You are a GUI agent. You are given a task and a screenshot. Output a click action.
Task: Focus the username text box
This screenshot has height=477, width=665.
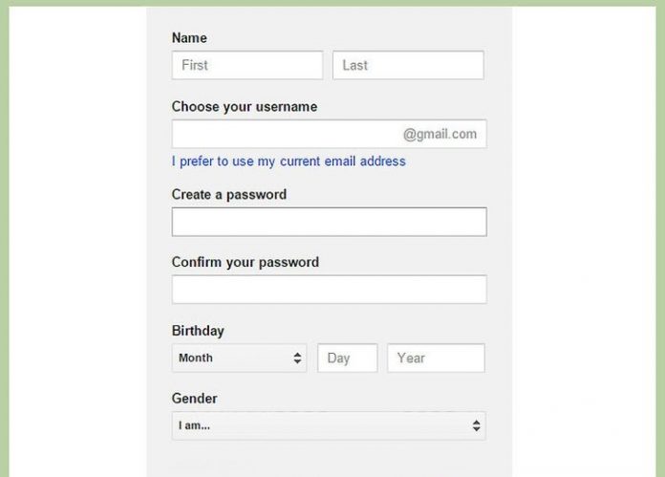click(x=285, y=134)
